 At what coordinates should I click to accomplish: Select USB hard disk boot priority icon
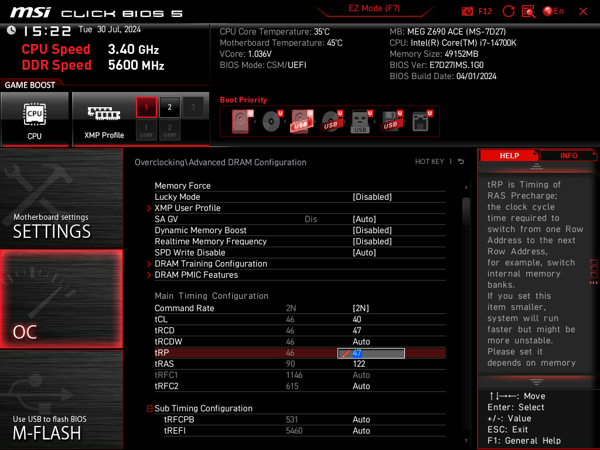[302, 121]
